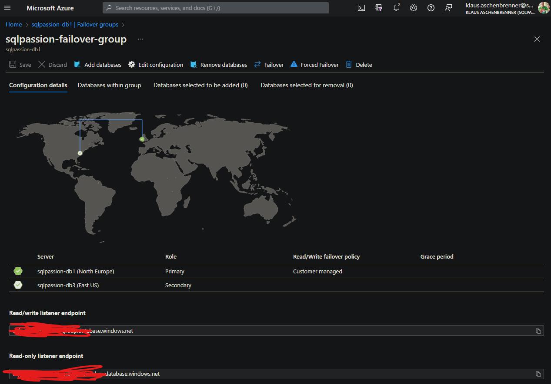Open Databases selected for removal tab
The width and height of the screenshot is (551, 384).
[x=307, y=85]
